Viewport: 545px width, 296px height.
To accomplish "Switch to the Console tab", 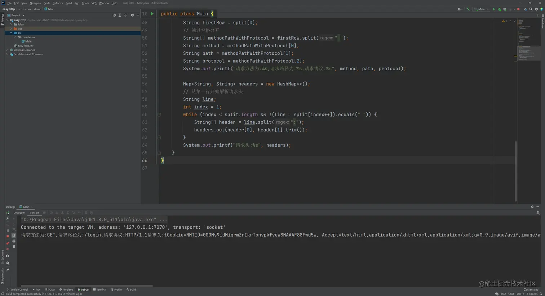I will 34,213.
